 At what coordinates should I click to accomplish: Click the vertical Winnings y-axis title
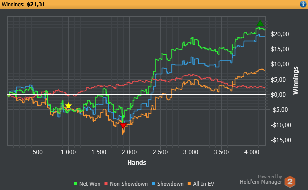coord(296,81)
